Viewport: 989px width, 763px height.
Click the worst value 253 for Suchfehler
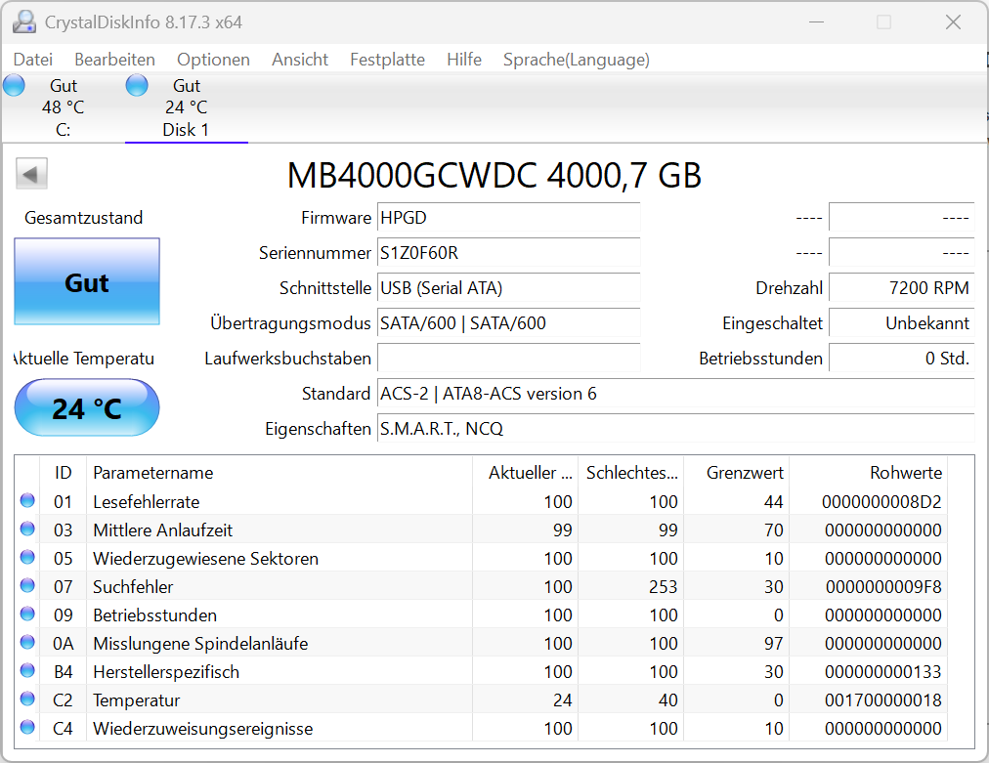[x=663, y=587]
